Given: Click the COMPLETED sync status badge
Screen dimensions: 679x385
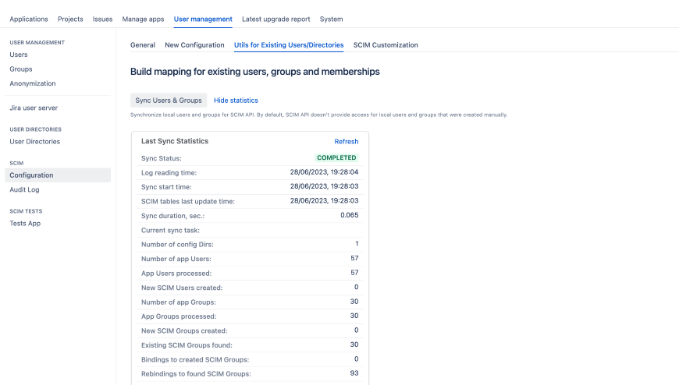Looking at the screenshot, I should point(336,158).
